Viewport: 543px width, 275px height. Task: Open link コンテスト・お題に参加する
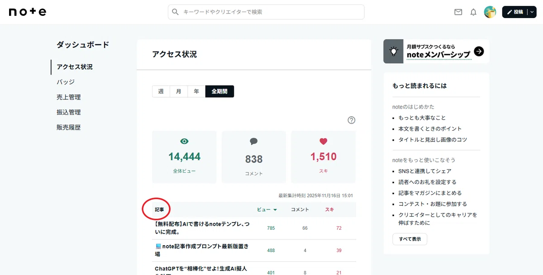click(433, 204)
